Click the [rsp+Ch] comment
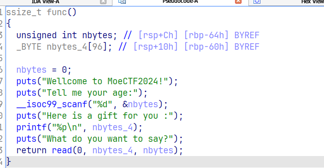Screen dimensions: 324x168 [158, 35]
